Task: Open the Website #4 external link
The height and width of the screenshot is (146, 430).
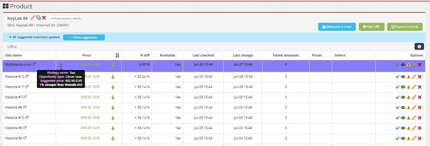Action: point(25,138)
